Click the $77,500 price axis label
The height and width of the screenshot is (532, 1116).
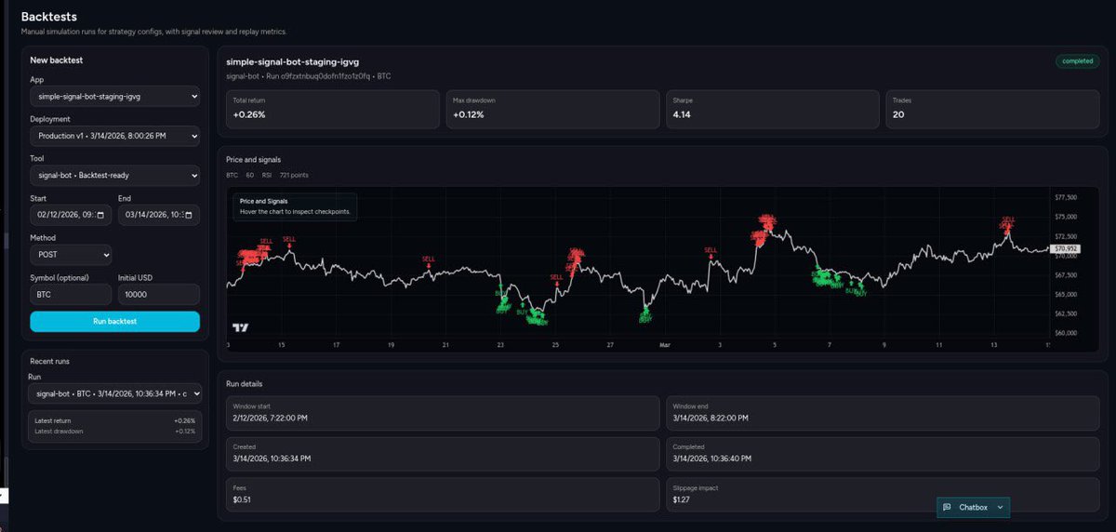click(1065, 197)
